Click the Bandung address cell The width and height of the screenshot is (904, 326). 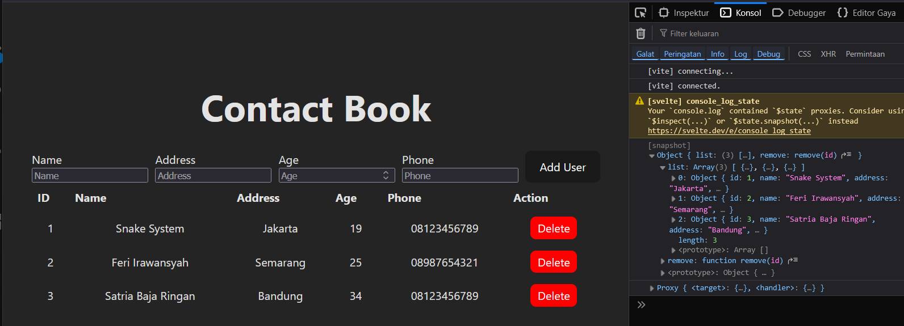[x=280, y=296]
